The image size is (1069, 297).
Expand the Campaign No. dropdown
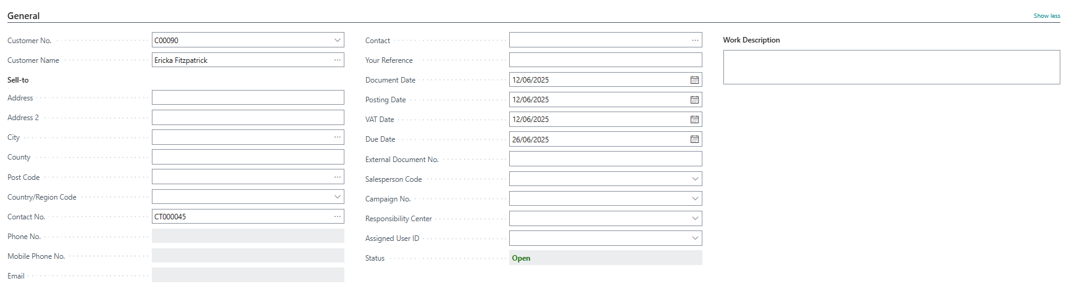tap(695, 198)
